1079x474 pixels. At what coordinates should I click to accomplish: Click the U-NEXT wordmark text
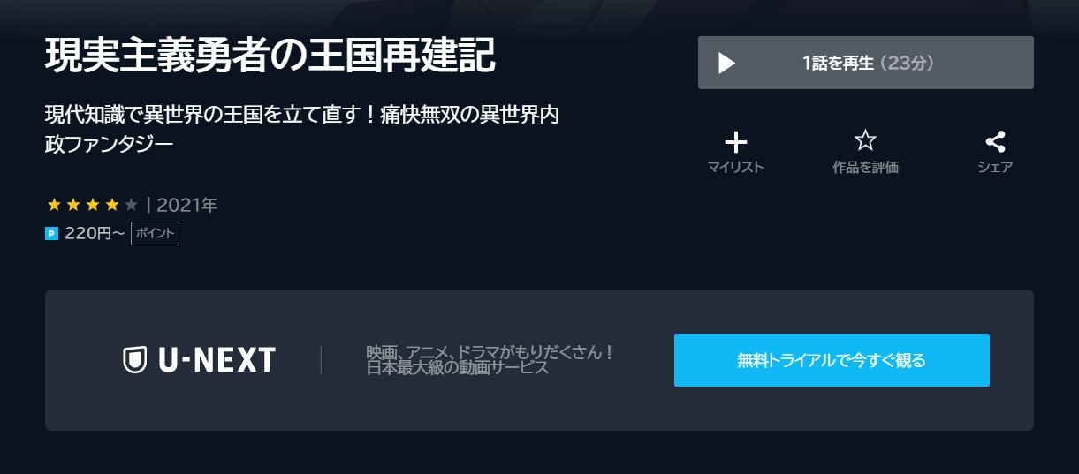(x=217, y=360)
